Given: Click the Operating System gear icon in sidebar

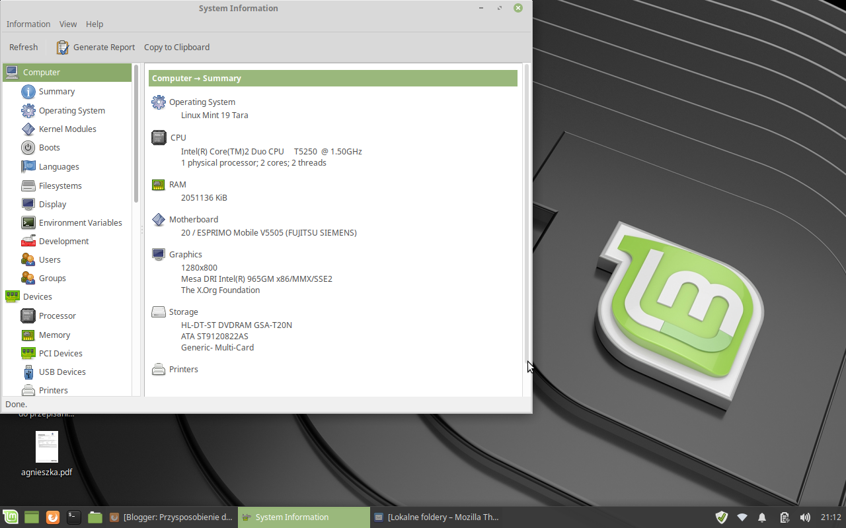Looking at the screenshot, I should (28, 110).
